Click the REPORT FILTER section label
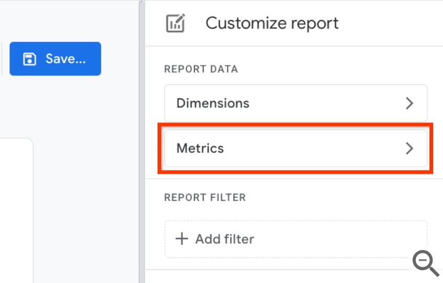This screenshot has height=283, width=443. click(x=205, y=197)
